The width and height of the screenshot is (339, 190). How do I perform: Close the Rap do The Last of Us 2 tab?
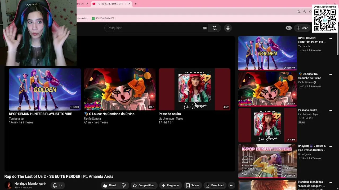tap(129, 4)
